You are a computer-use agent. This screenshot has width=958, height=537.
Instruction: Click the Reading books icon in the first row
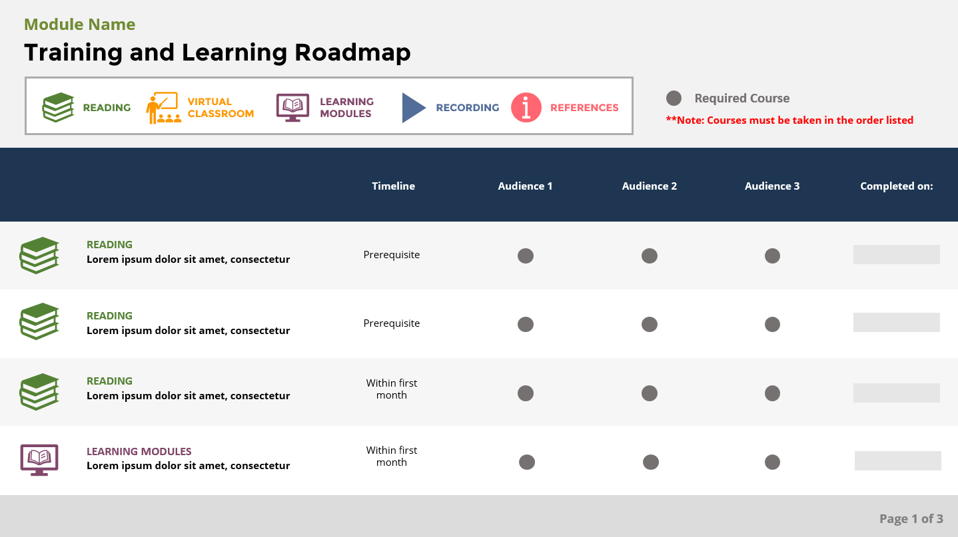[x=39, y=255]
